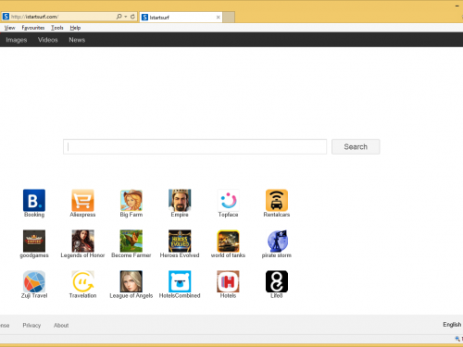Viewport: 463px width, 347px height.
Task: Refresh the page with the reload icon
Action: [x=132, y=17]
